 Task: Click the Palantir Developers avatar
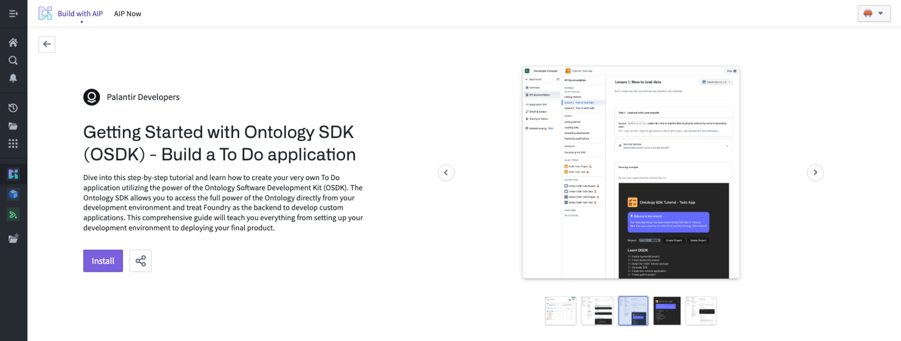point(92,97)
